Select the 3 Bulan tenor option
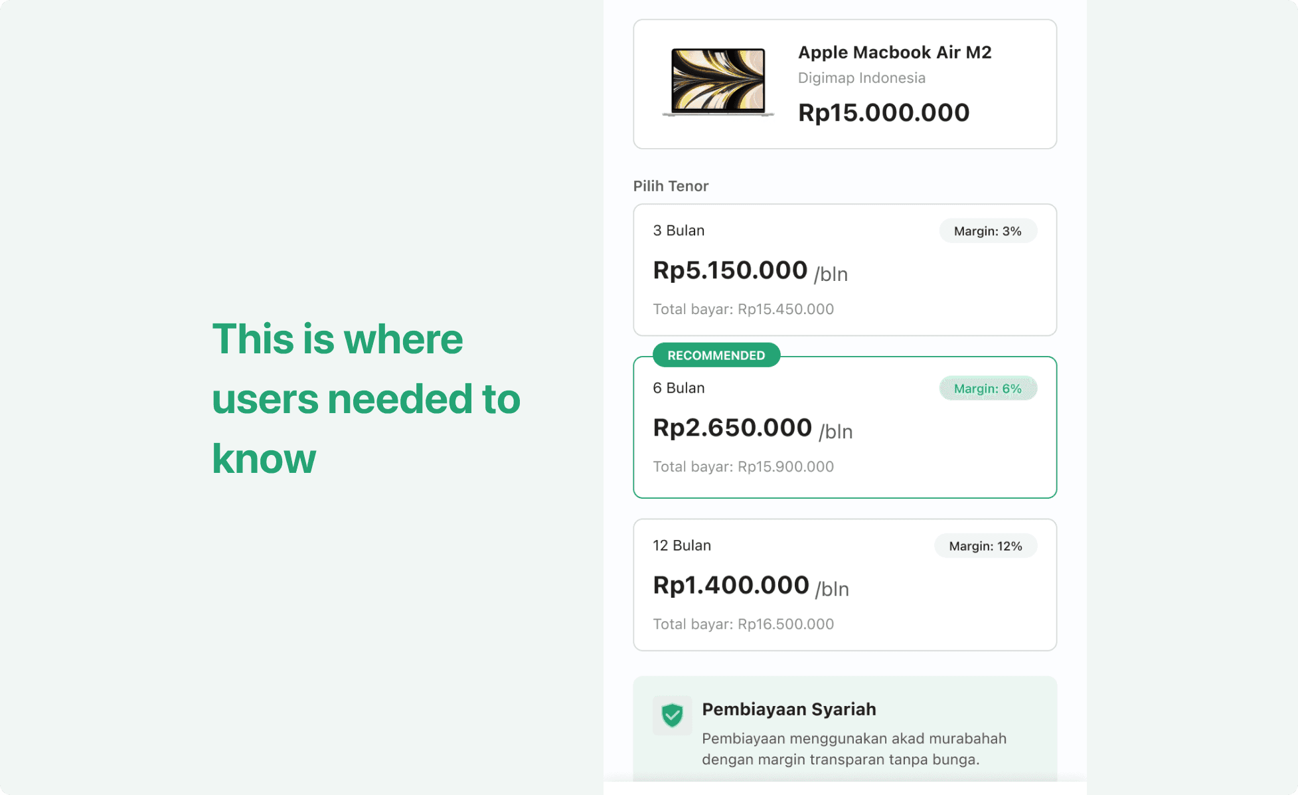Image resolution: width=1298 pixels, height=795 pixels. coord(845,270)
